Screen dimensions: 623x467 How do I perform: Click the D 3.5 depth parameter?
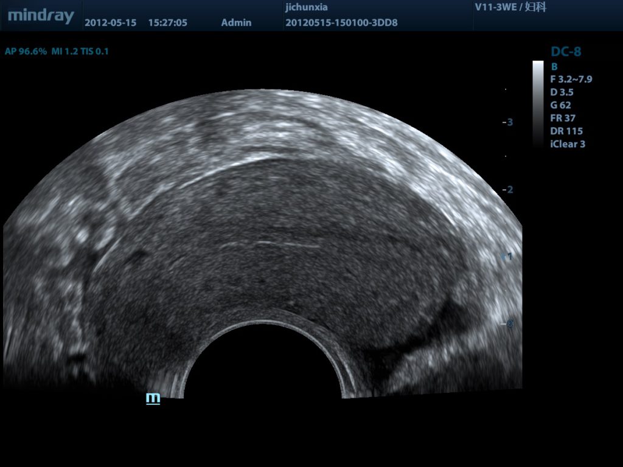[x=562, y=92]
